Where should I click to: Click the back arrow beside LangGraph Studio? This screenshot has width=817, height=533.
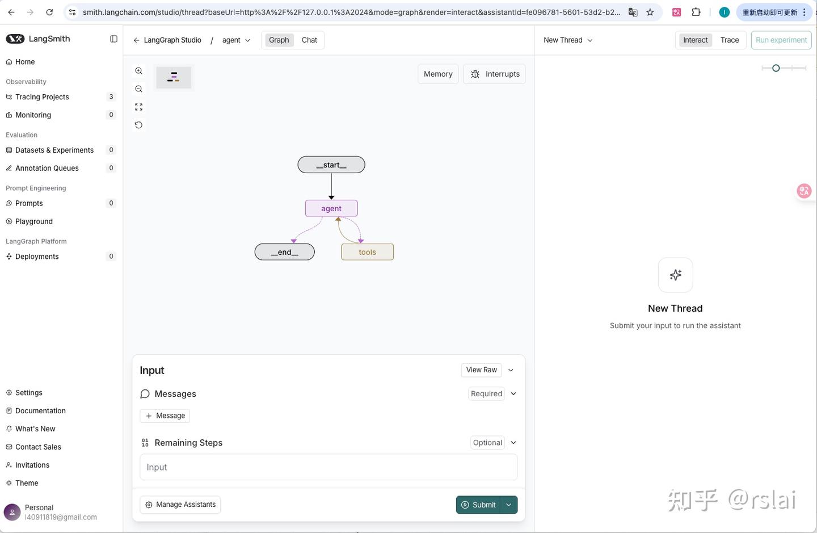[136, 40]
